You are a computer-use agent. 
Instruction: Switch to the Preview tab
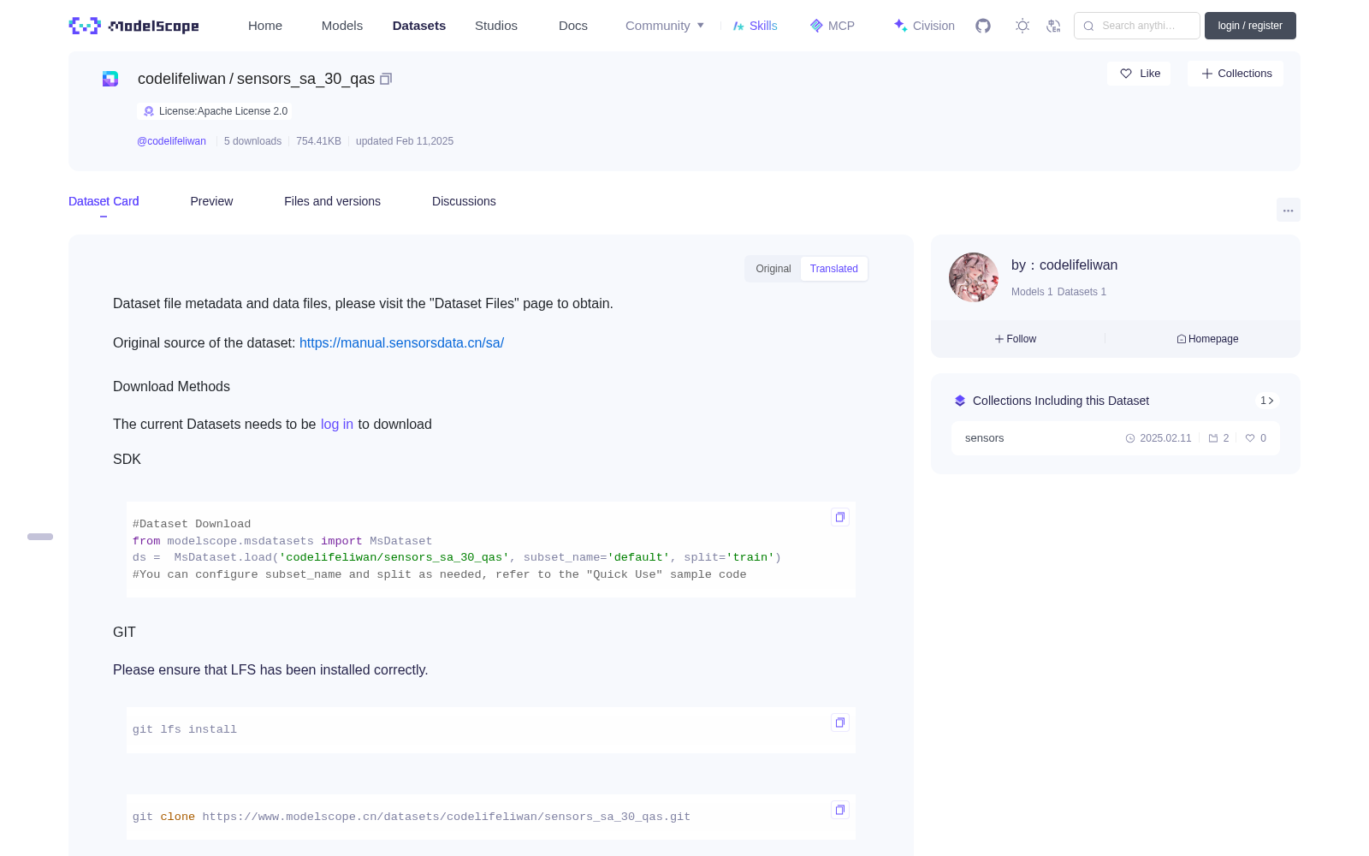pyautogui.click(x=211, y=201)
